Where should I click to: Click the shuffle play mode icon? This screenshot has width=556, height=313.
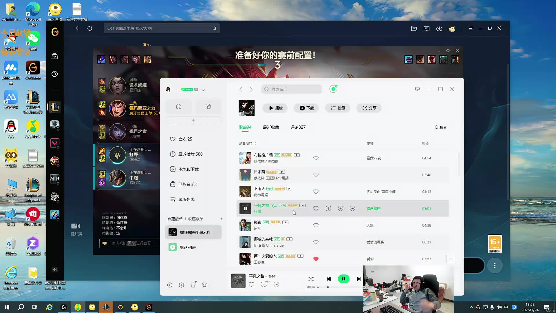(x=311, y=279)
